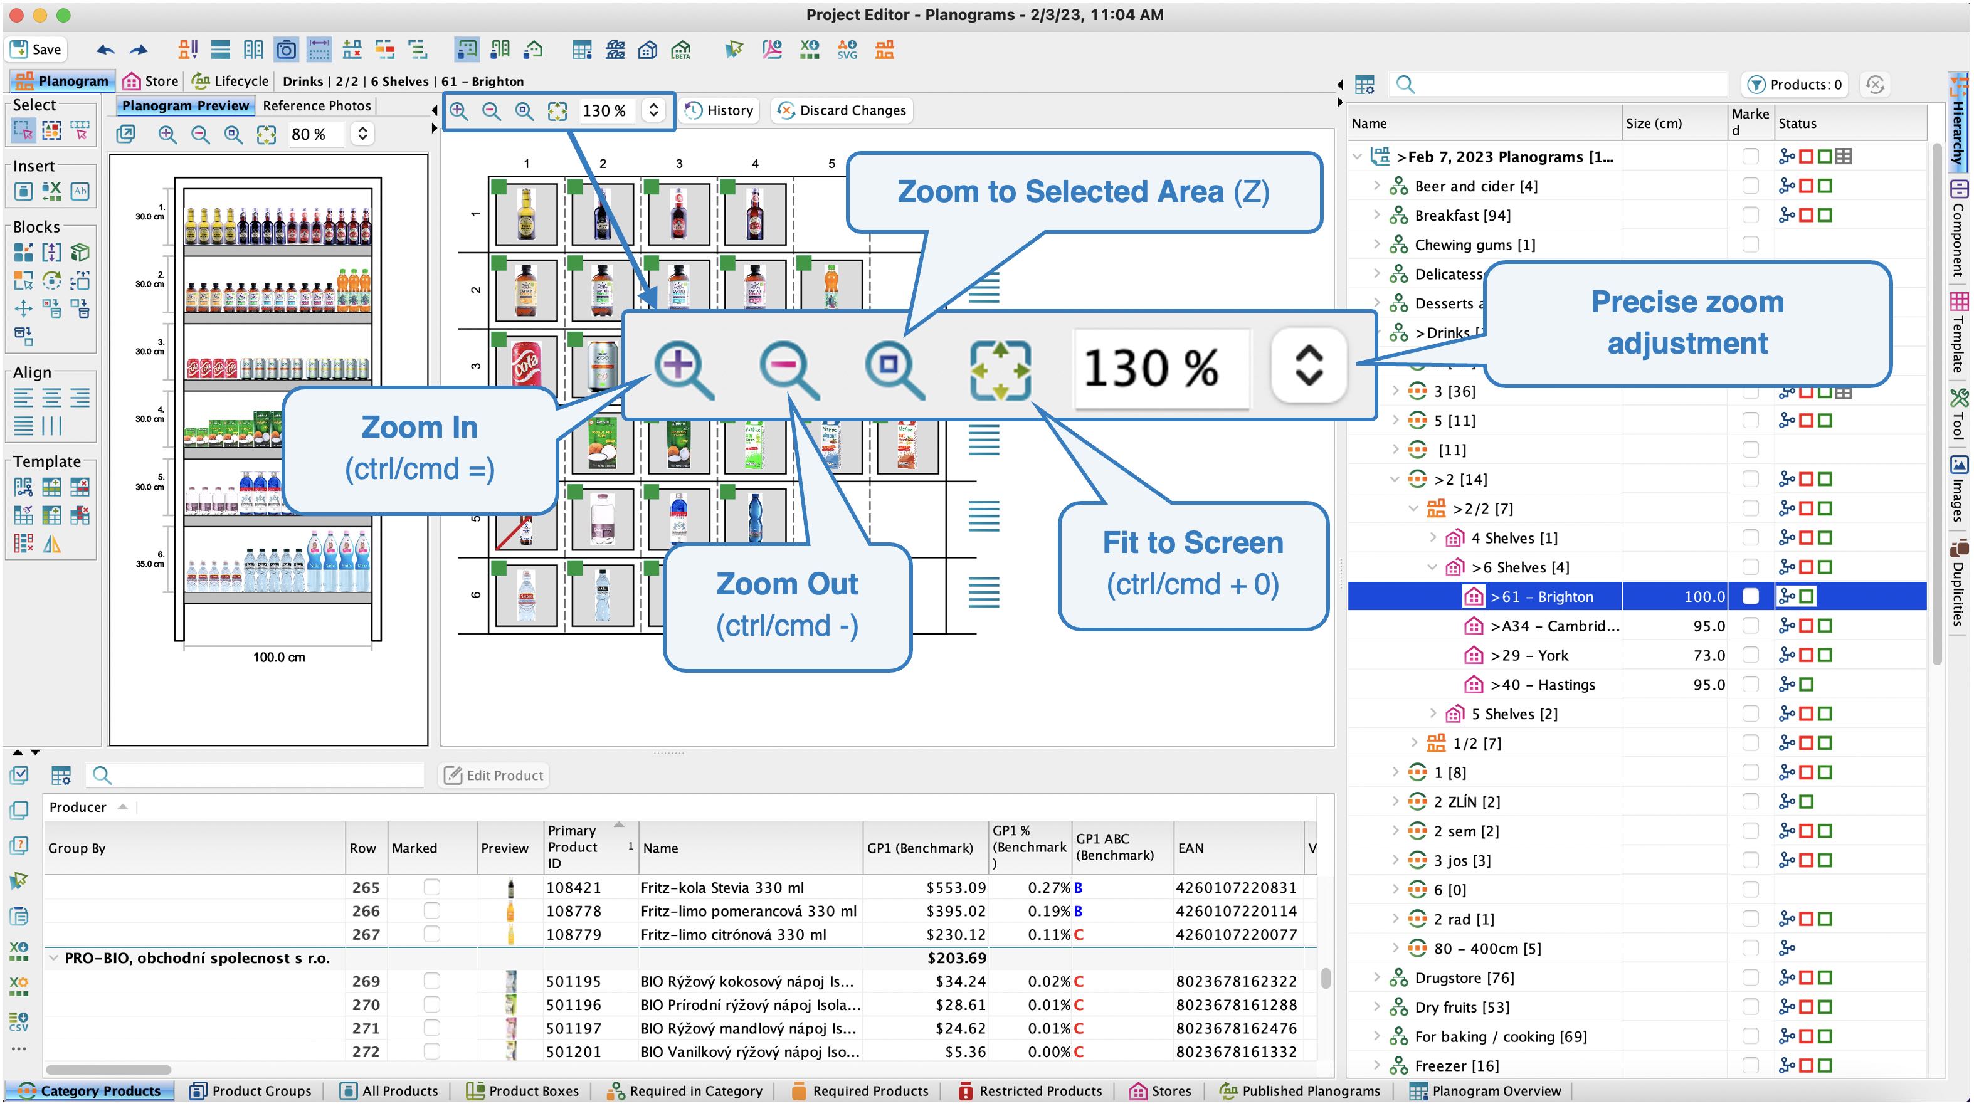Zoom in the Planogram Preview pane

(x=167, y=134)
